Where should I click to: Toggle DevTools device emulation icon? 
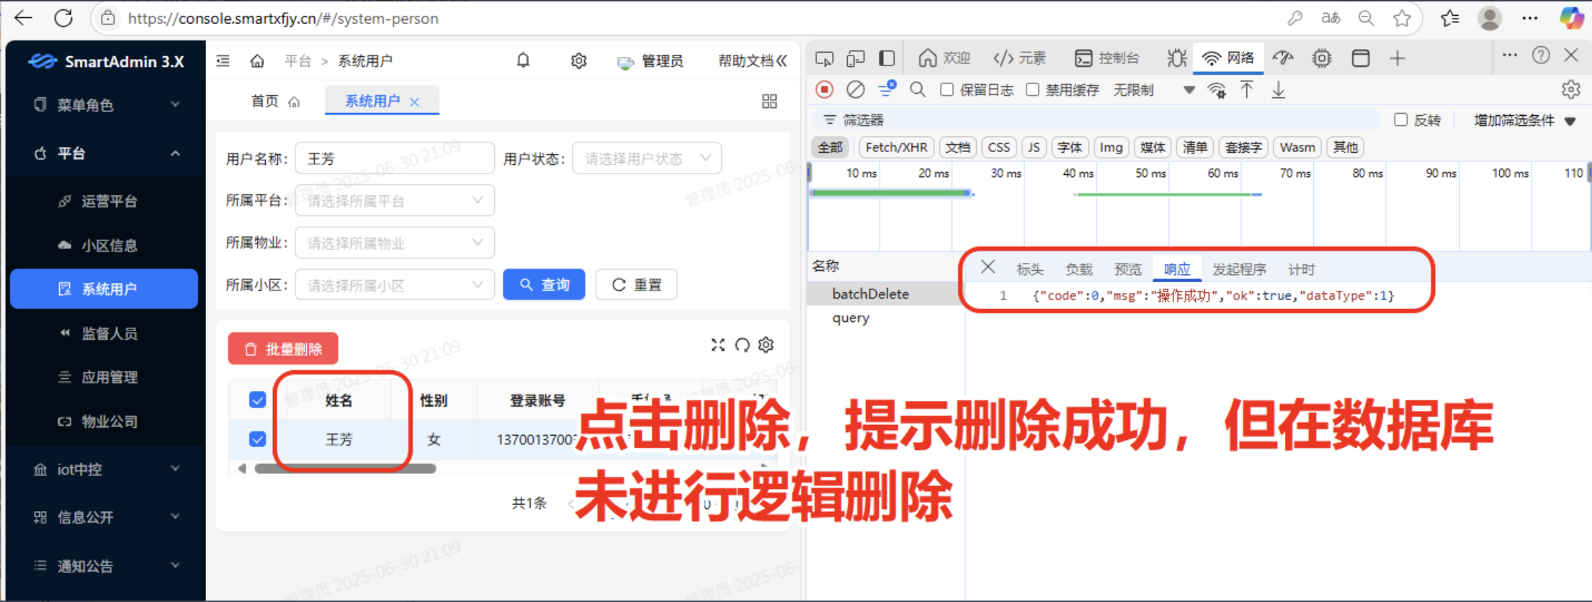(855, 58)
